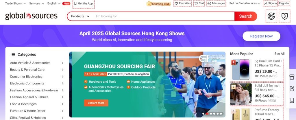Screen dimensions: 296x120
Task: Expand Sell on Globalsources menu
Action: [245, 3]
